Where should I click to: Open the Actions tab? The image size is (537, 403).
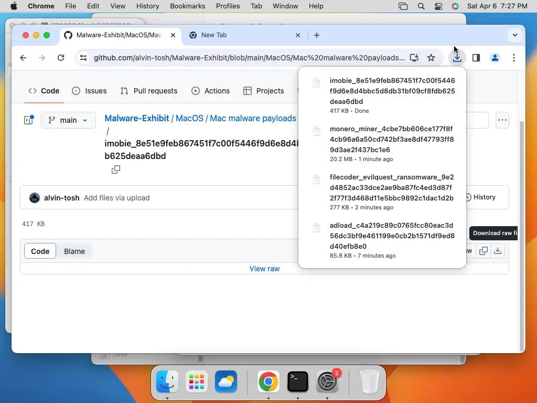click(211, 91)
